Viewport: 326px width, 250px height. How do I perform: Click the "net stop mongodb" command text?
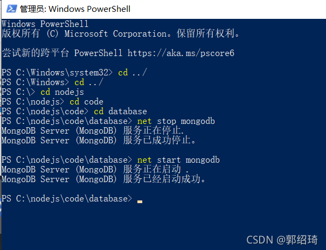coord(176,121)
